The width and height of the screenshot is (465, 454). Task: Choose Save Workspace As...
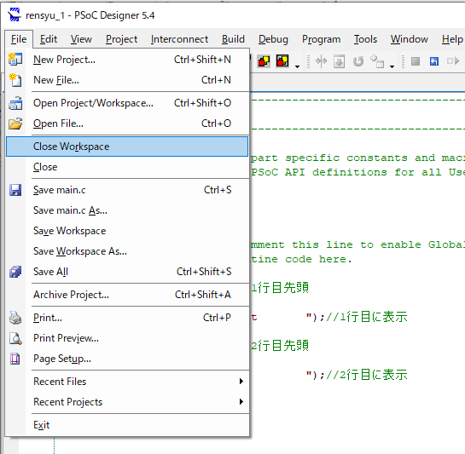(x=127, y=251)
